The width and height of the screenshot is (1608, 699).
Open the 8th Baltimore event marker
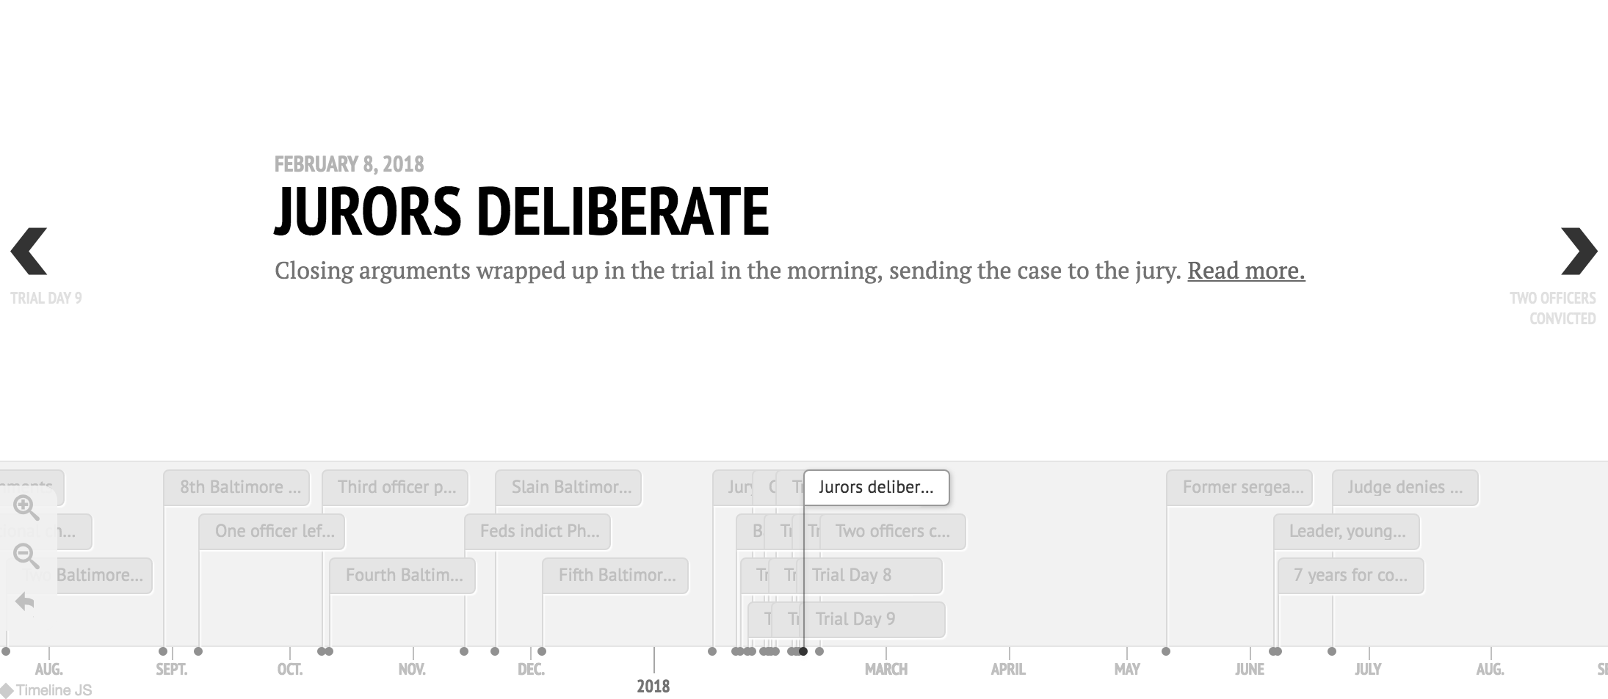tap(236, 488)
